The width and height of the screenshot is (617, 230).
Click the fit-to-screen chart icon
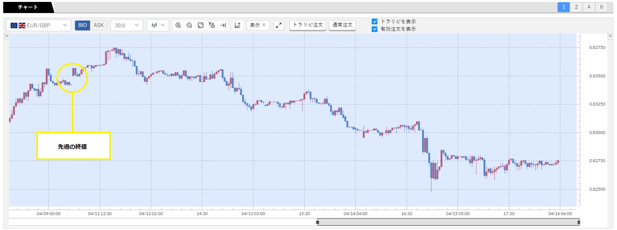point(201,25)
